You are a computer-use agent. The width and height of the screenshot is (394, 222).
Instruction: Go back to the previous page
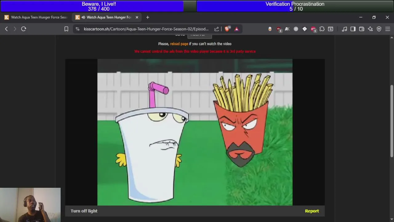(x=6, y=29)
